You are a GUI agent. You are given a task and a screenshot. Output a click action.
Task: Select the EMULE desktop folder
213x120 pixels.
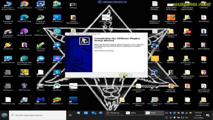coord(171,46)
